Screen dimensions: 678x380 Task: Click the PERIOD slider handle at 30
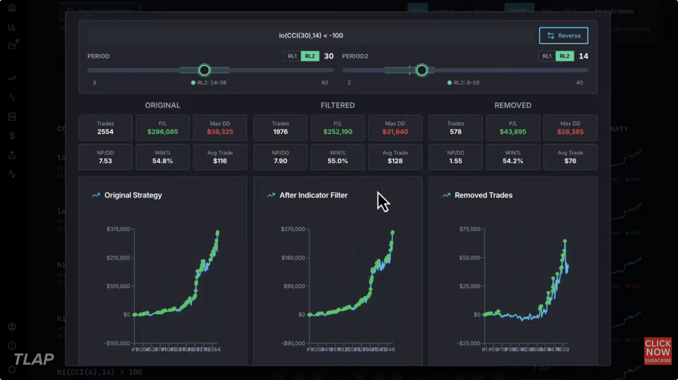click(204, 70)
